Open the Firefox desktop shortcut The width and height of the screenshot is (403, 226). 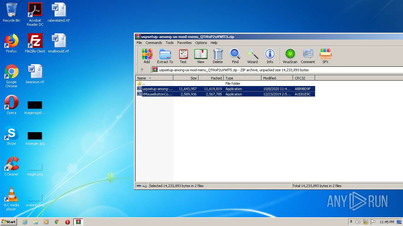click(x=11, y=43)
